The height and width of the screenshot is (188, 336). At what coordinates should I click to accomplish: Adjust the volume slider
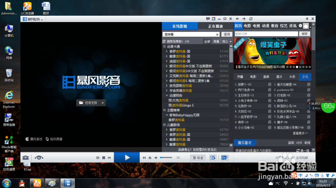166,158
